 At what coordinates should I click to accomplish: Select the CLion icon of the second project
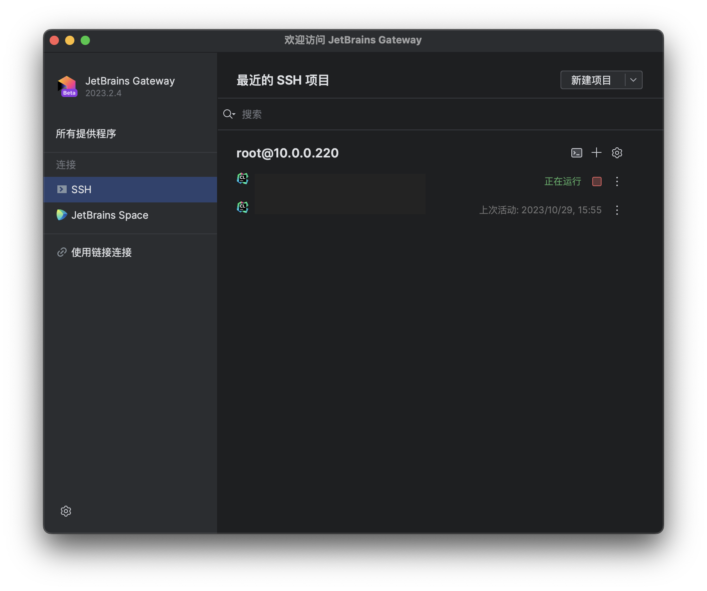pyautogui.click(x=242, y=207)
